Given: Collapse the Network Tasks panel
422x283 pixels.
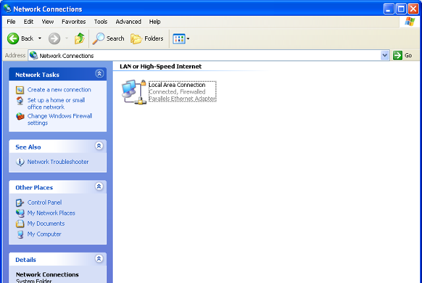Looking at the screenshot, I should (x=99, y=74).
